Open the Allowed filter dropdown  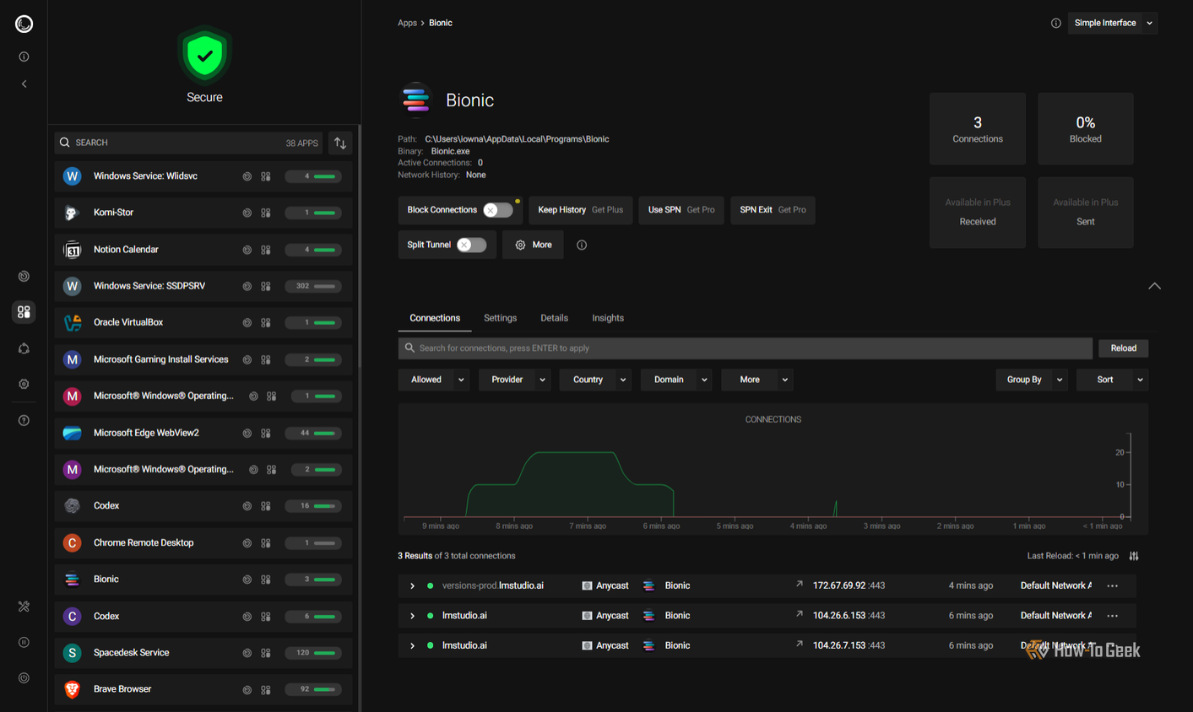pos(434,380)
